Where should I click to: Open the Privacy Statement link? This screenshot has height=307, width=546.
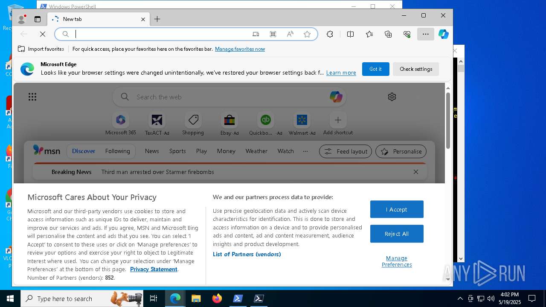point(154,269)
